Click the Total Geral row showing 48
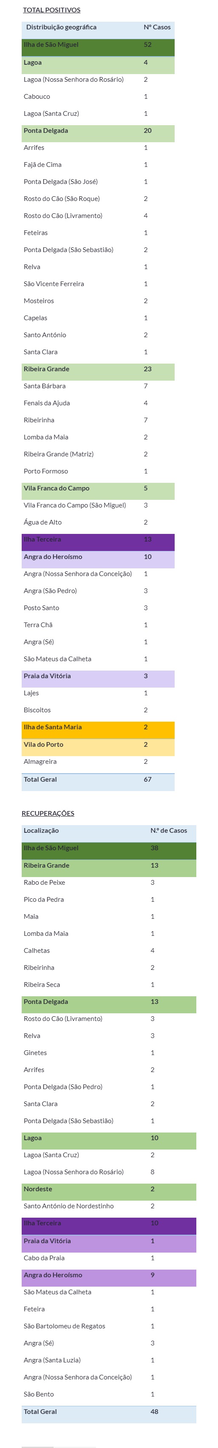The image size is (218, 1448). [x=109, y=1411]
